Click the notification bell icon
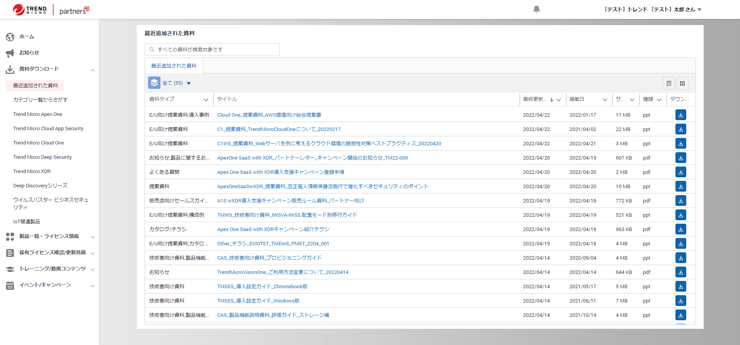The width and height of the screenshot is (740, 345). [536, 9]
